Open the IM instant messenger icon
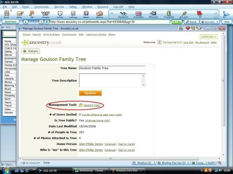 (32, 14)
